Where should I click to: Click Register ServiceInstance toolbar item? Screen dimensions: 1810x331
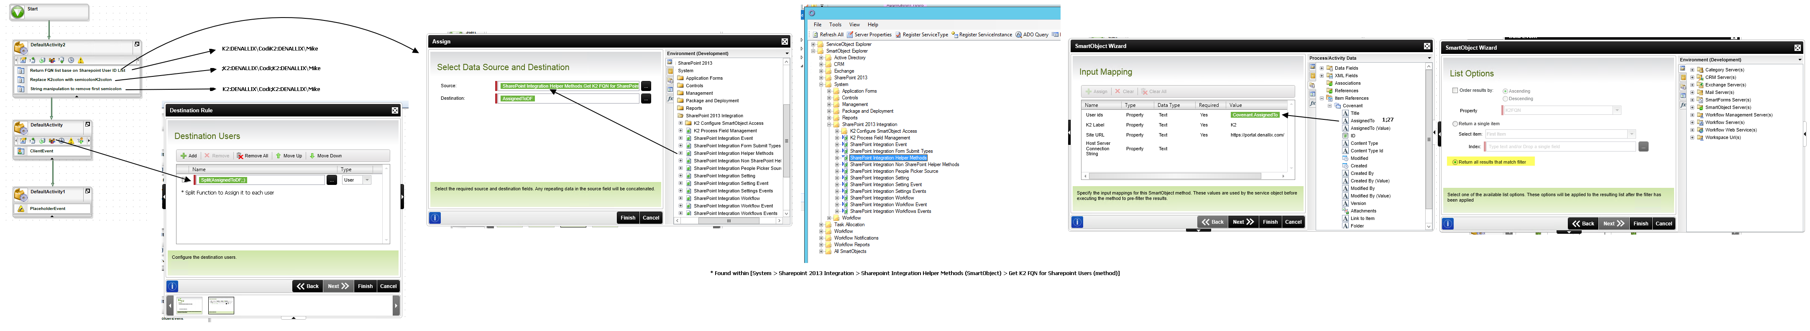coord(982,34)
